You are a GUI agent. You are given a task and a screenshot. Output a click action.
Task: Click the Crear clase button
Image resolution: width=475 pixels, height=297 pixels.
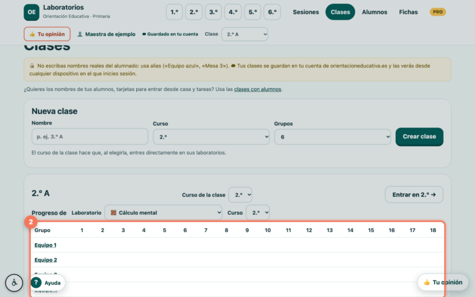419,137
